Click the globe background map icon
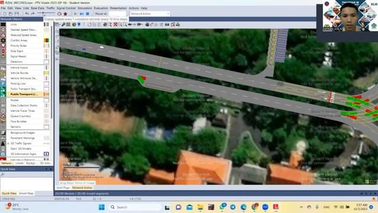The height and width of the screenshot is (213, 378). [x=74, y=25]
